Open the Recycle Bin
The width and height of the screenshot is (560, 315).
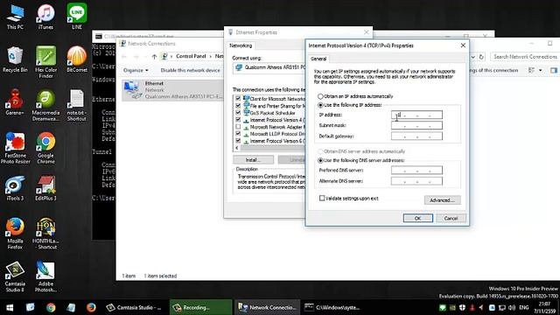point(15,59)
